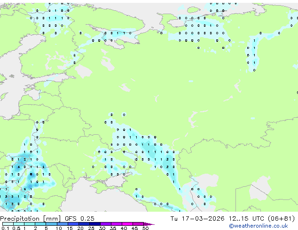Image resolution: width=298 pixels, height=230 pixels.
Task: Click the "12..15 UTC" time range
Action: (x=246, y=219)
